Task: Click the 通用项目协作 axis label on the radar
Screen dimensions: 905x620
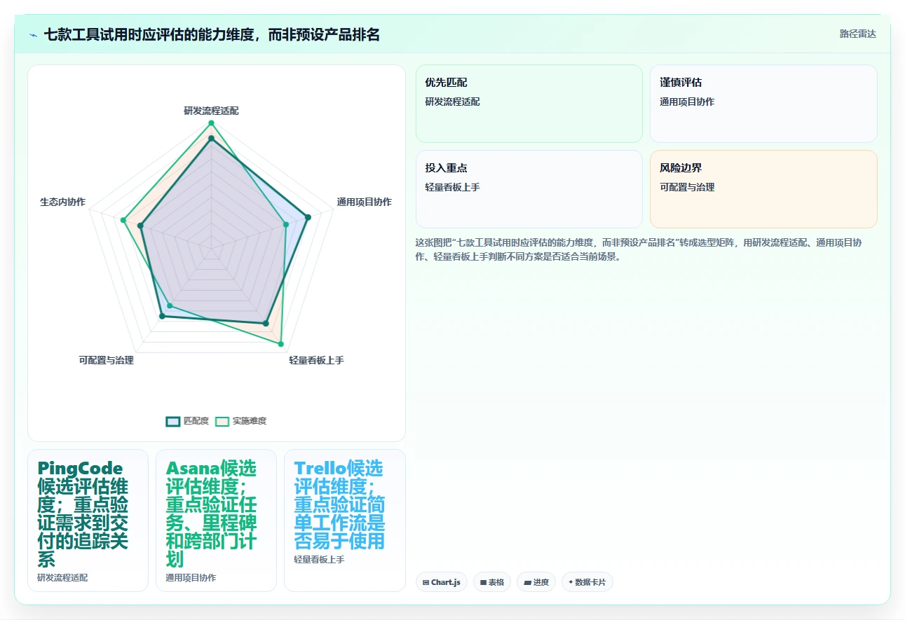Action: tap(364, 202)
